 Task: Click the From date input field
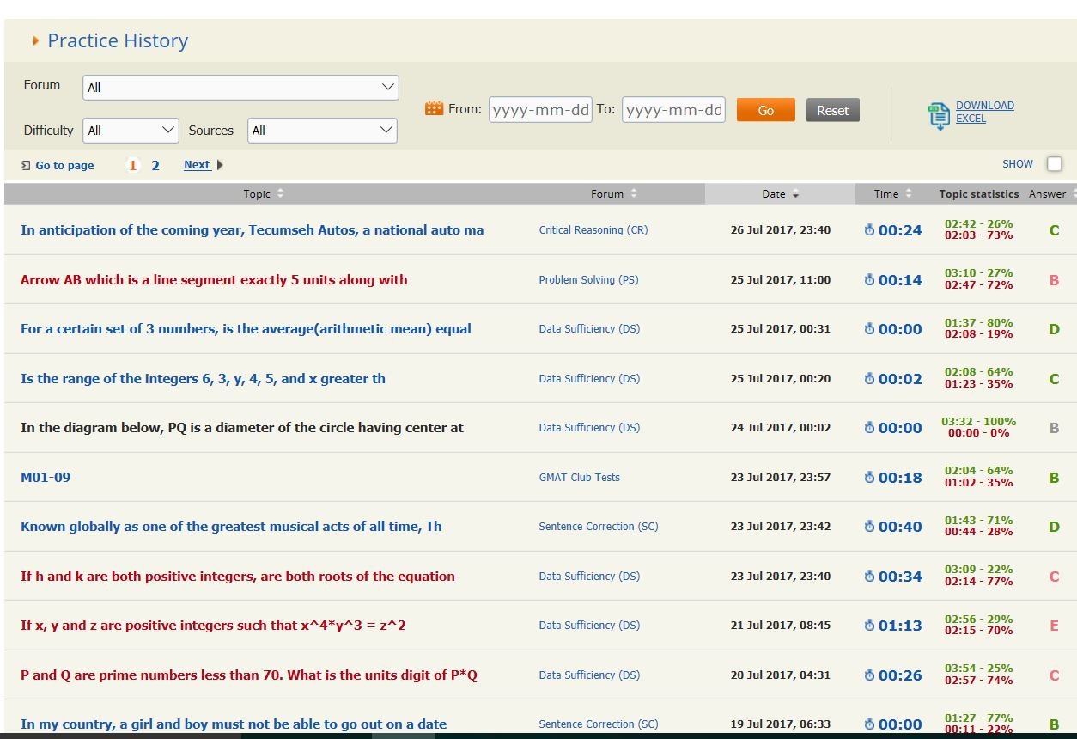[540, 110]
